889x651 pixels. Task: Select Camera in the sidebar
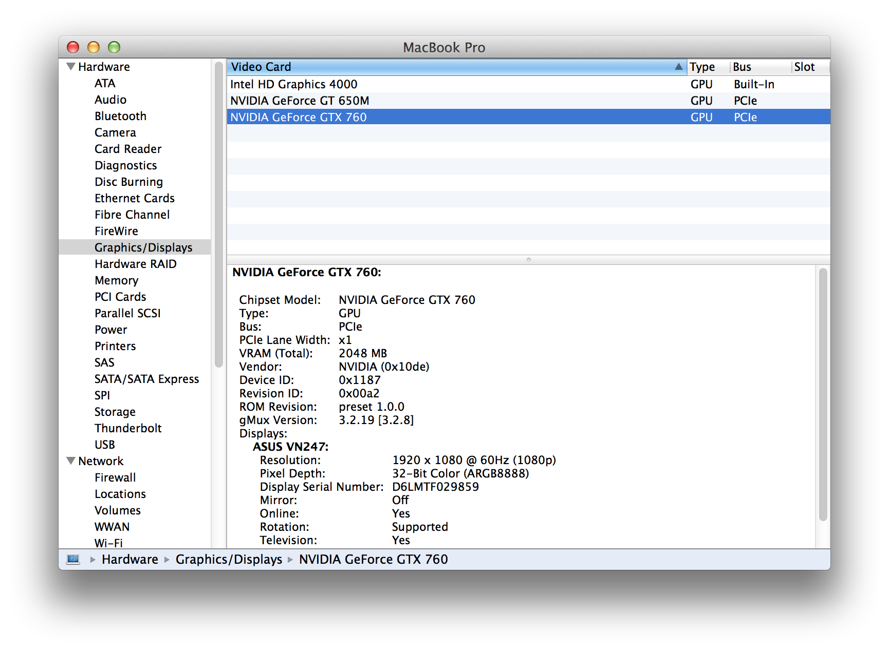click(x=115, y=132)
